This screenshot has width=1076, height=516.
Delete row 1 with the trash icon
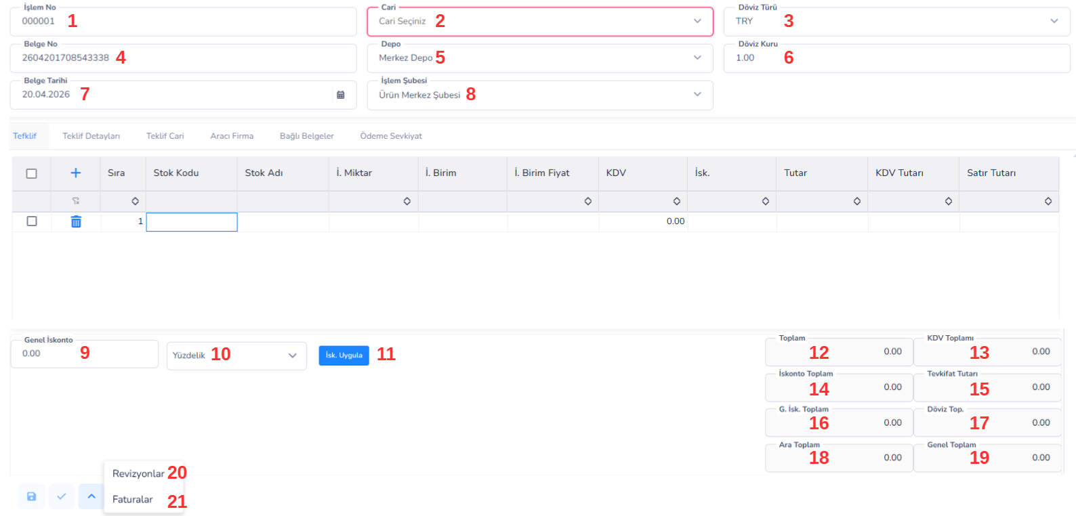(76, 221)
